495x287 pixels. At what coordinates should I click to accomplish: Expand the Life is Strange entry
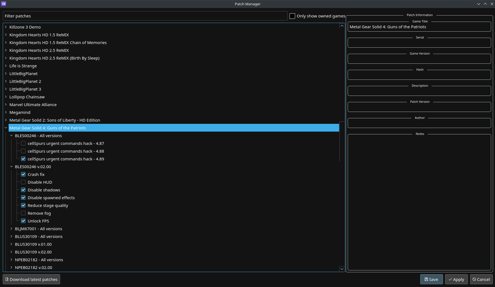coord(6,66)
